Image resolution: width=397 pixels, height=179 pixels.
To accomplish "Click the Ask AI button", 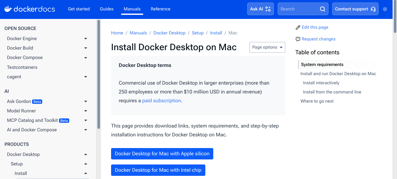I will 261,9.
